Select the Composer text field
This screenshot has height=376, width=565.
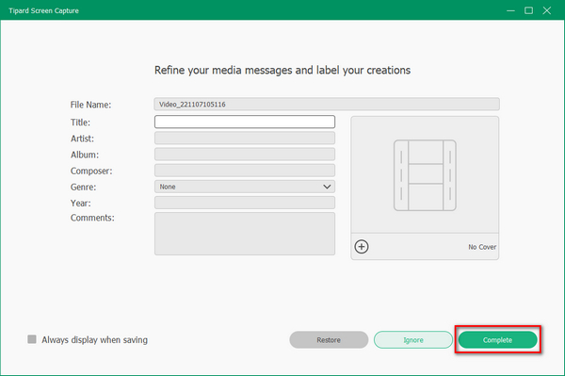pos(245,171)
